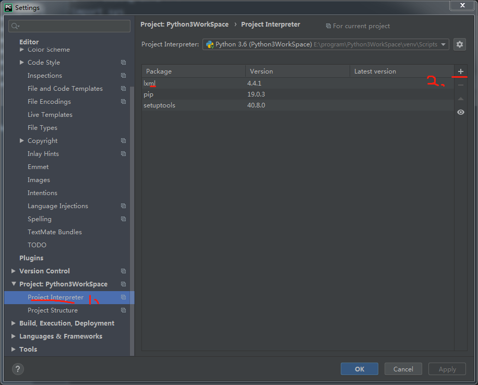
Task: Select the pip package row
Action: [298, 94]
